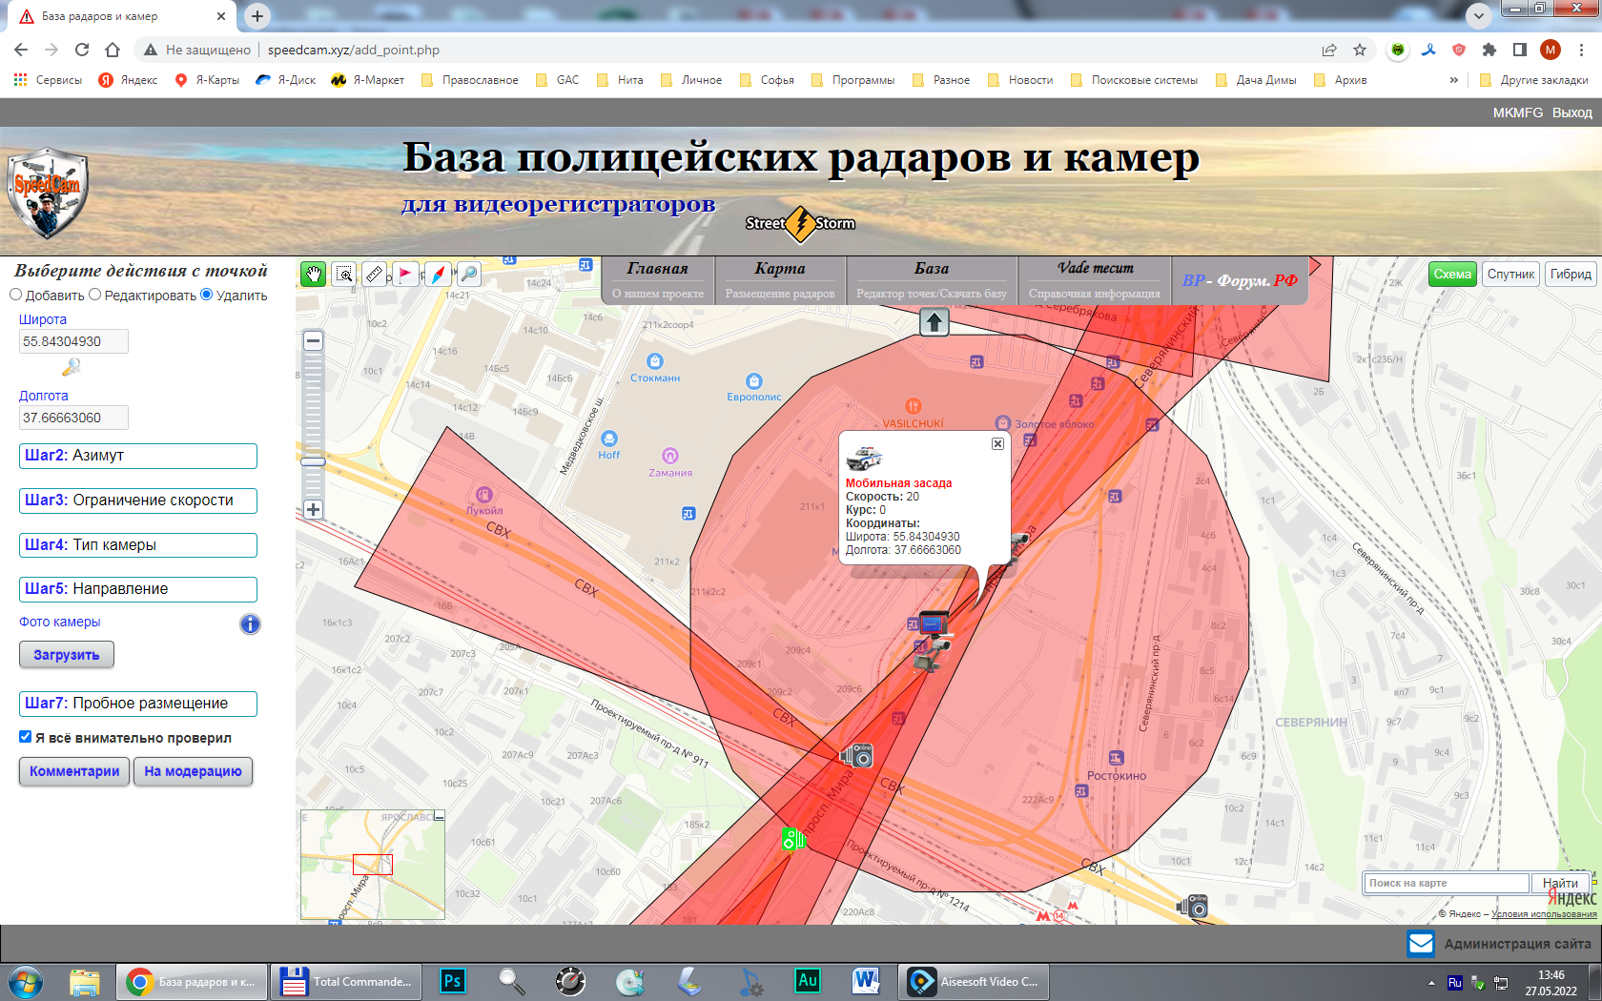
Task: Expand the Шаг4: Тип камеры step
Action: pyautogui.click(x=138, y=545)
